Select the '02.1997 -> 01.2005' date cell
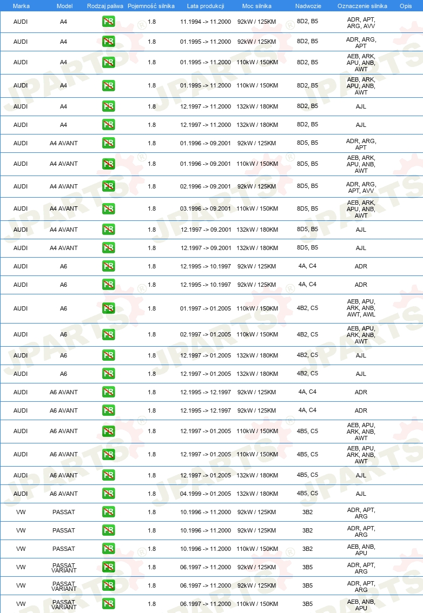 point(206,335)
